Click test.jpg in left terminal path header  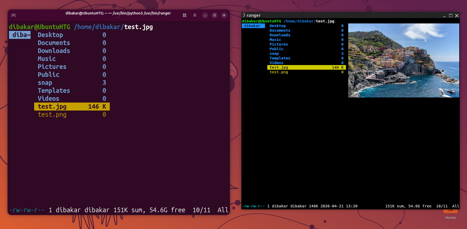(x=139, y=27)
